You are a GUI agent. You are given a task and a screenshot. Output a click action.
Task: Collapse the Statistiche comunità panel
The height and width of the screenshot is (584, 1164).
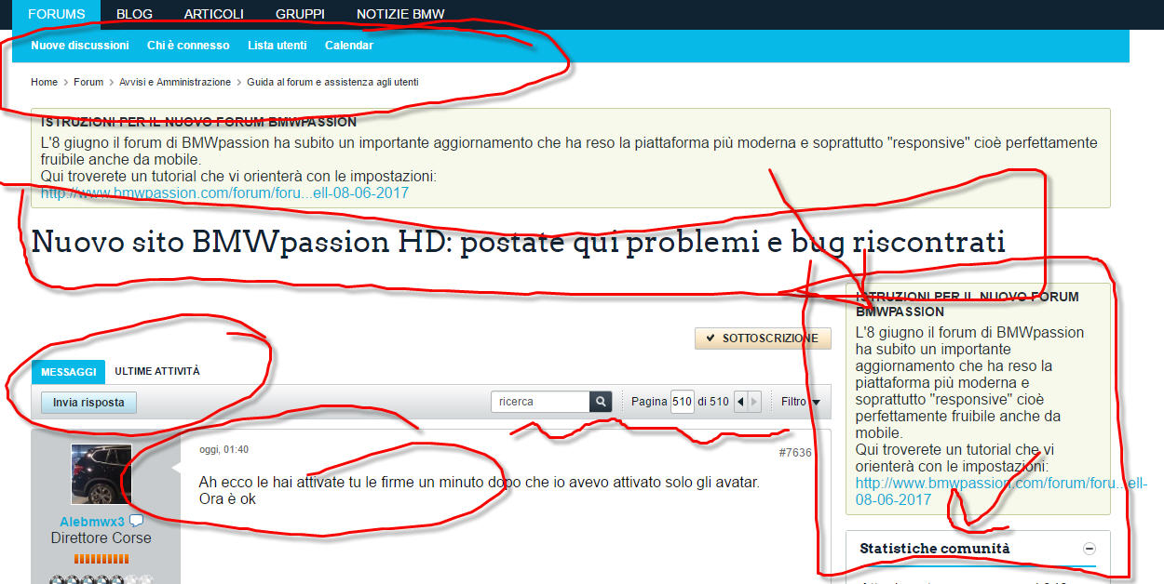[x=1090, y=549]
